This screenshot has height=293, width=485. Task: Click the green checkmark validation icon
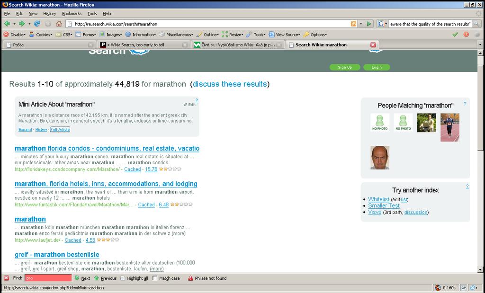(455, 35)
